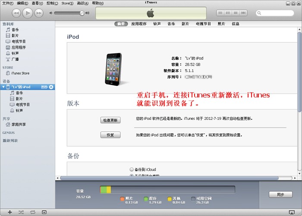The image size is (302, 216).
Task: Open the 控制(C) menu
Action: coord(52,3)
